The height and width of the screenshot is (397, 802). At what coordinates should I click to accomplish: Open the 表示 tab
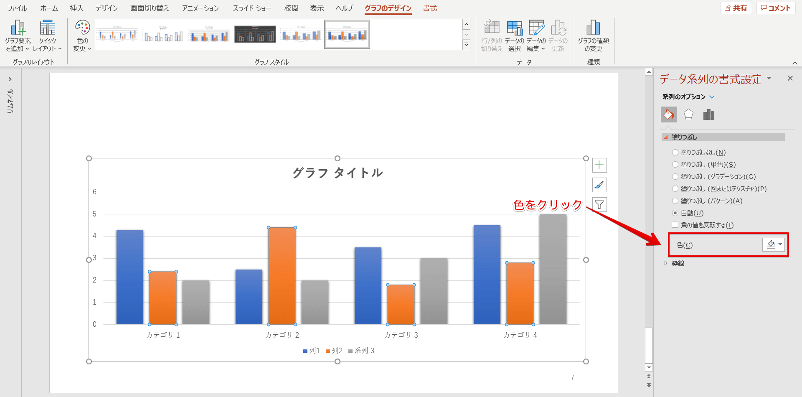click(317, 8)
